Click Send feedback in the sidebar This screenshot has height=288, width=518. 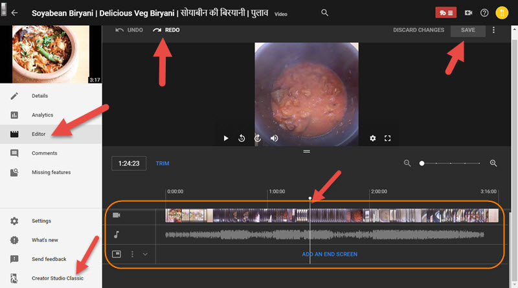[x=51, y=260]
